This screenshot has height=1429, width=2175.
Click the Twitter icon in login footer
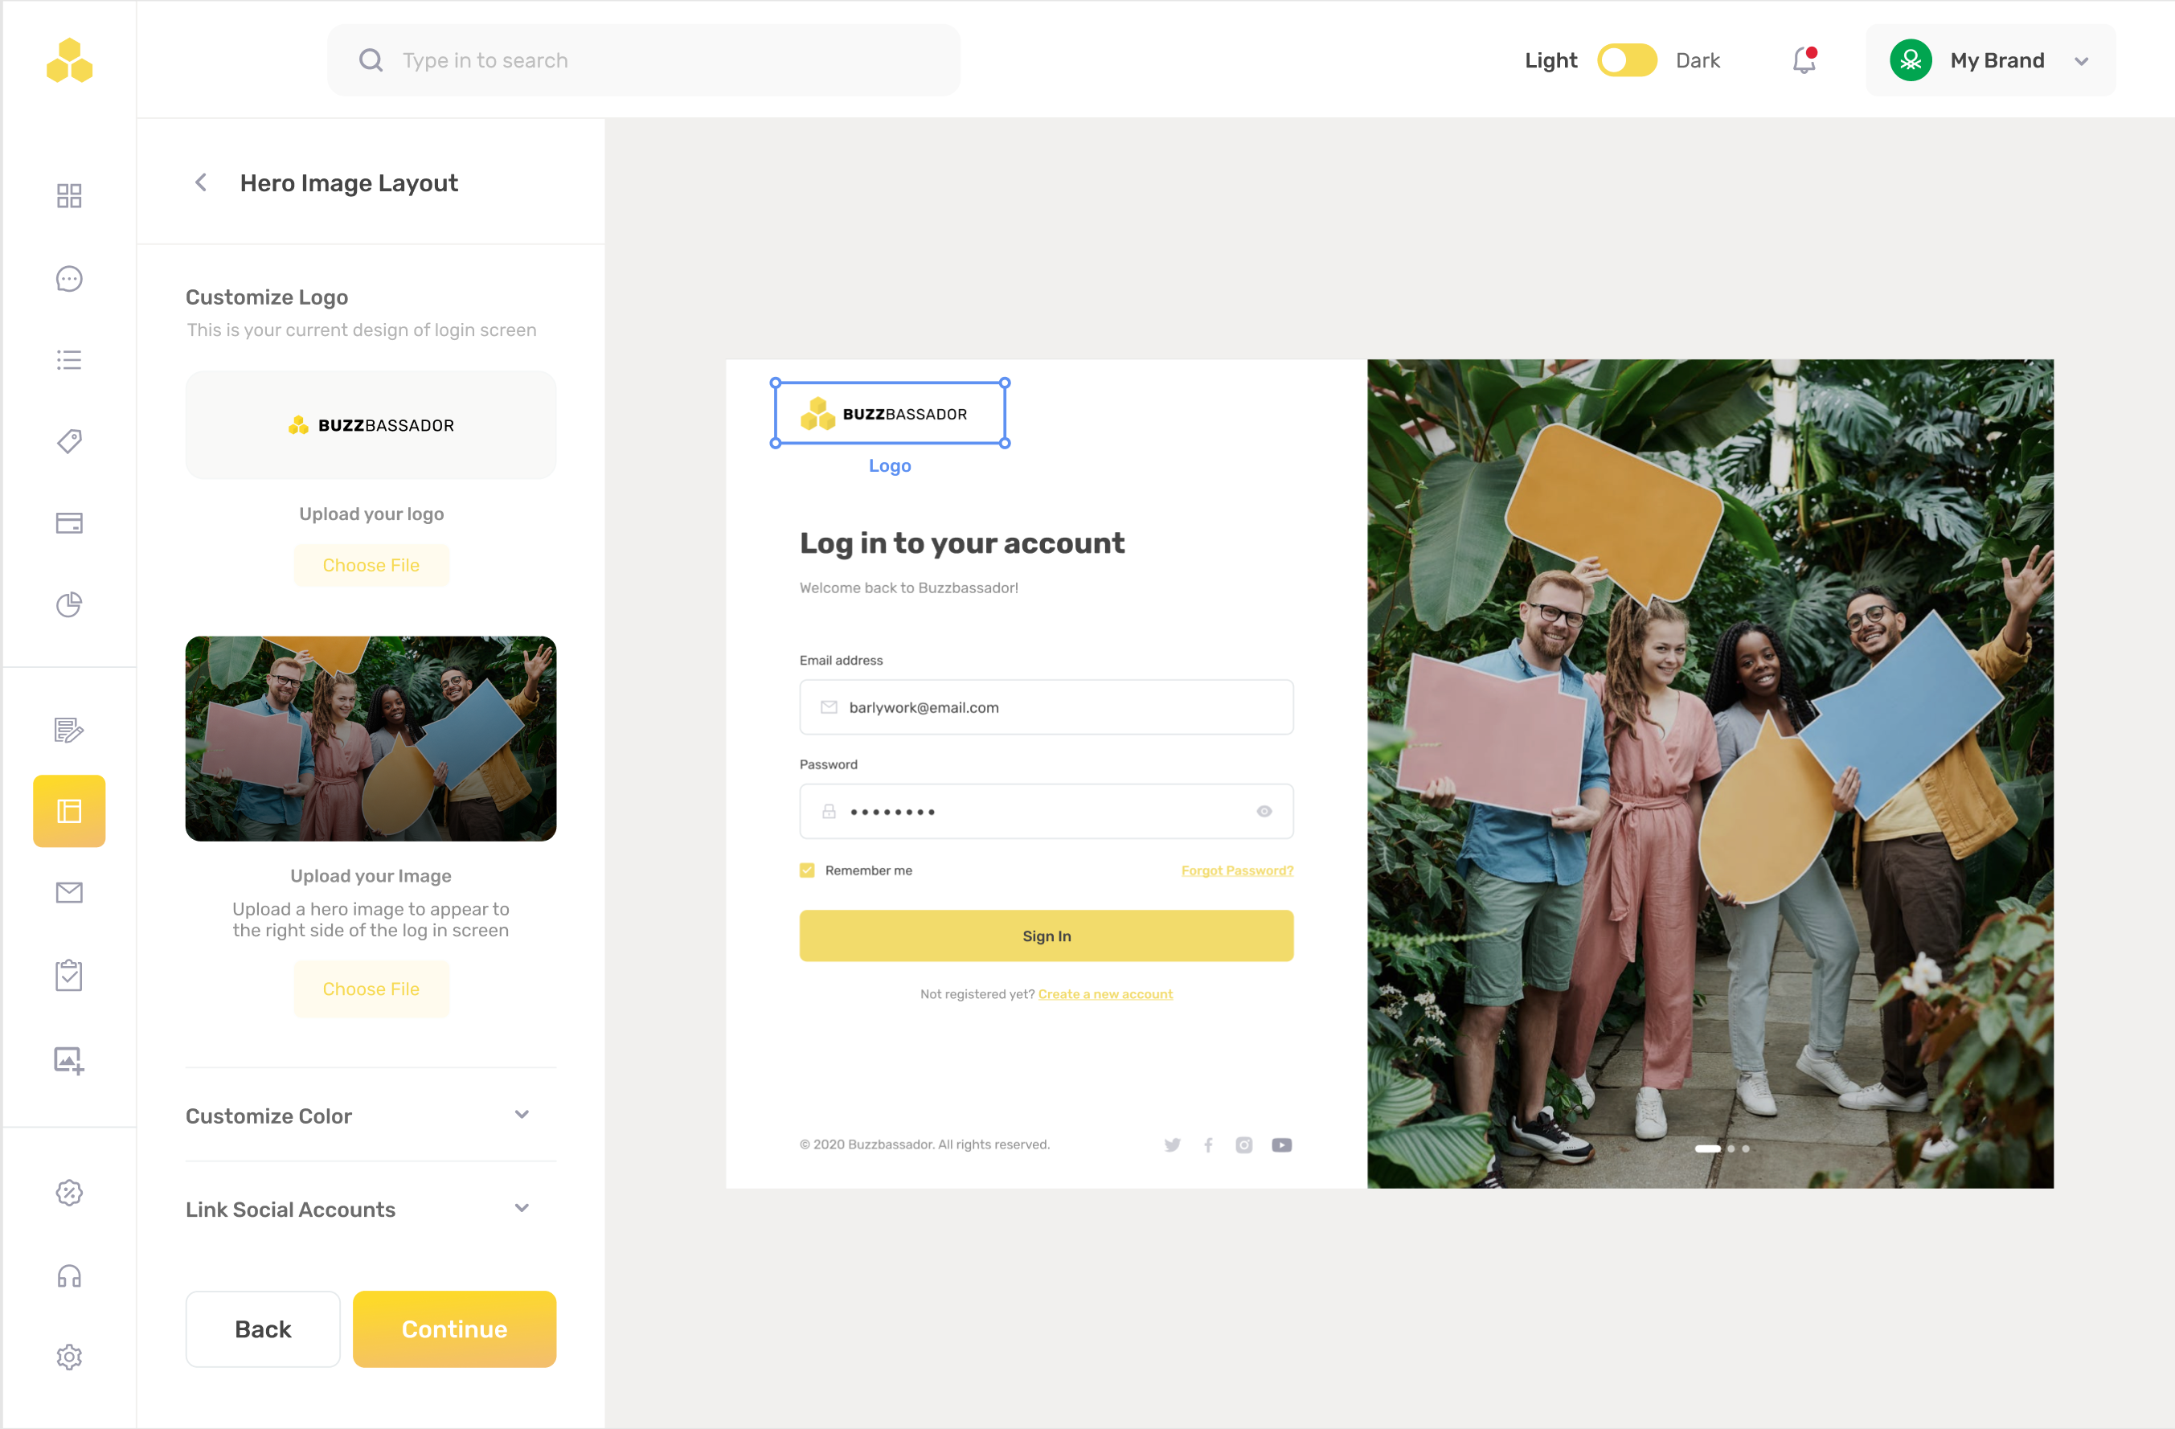pyautogui.click(x=1173, y=1144)
